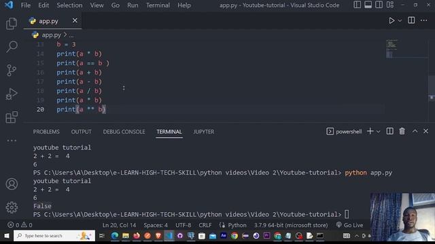This screenshot has width=435, height=244.
Task: Place cursor on line 20 print(a ** b)
Action: (81, 110)
